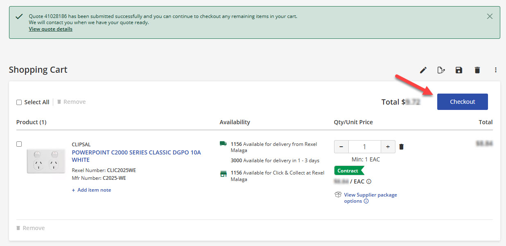Click the powerpoint product thumbnail image
Viewport: 506px width, 246px height.
(46, 161)
